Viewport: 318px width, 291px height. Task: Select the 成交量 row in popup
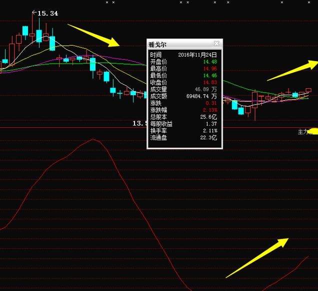pyautogui.click(x=183, y=89)
